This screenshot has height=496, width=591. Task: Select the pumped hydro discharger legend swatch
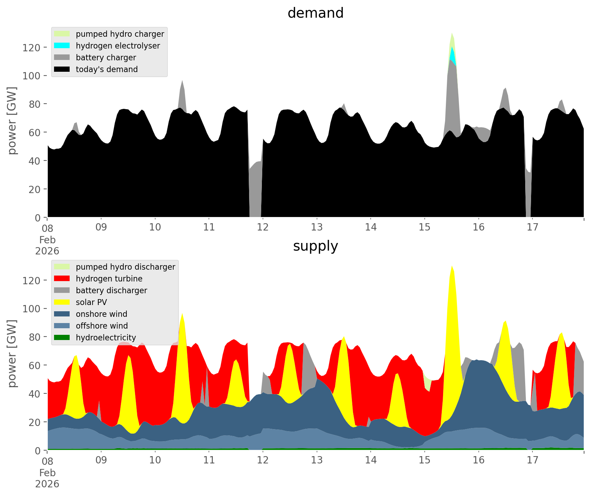pos(62,267)
